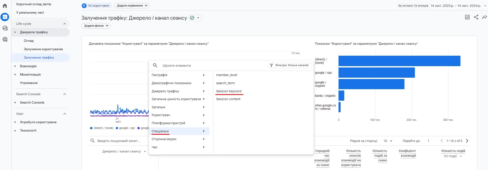Open the Advertising icon in left rail
Screen dimensions: 488x170
click(x=5, y=39)
